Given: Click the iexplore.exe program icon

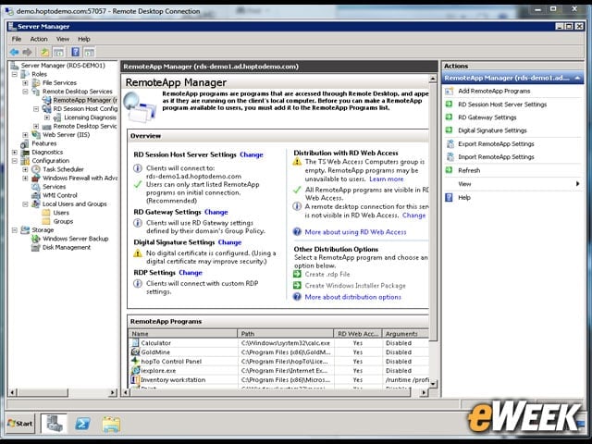Looking at the screenshot, I should click(x=135, y=370).
